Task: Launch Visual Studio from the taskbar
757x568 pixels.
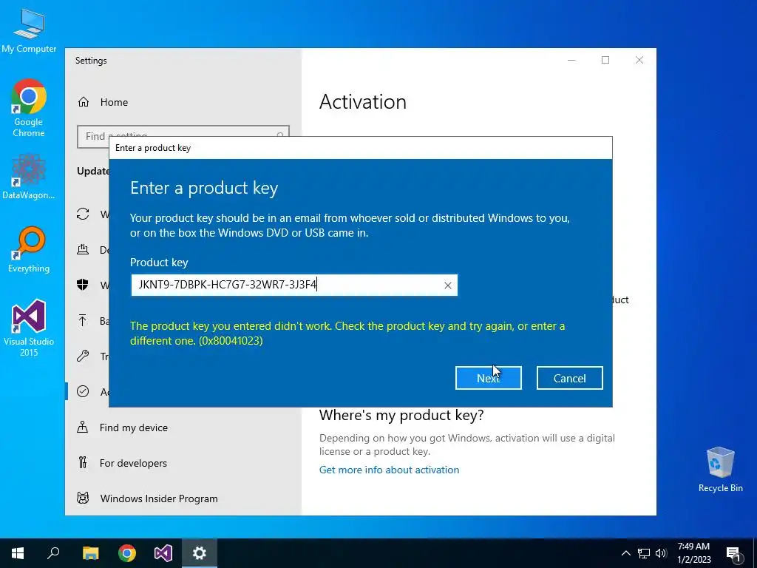Action: point(163,553)
